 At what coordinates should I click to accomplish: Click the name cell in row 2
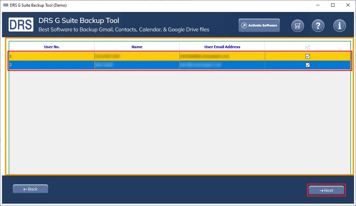[x=137, y=65]
